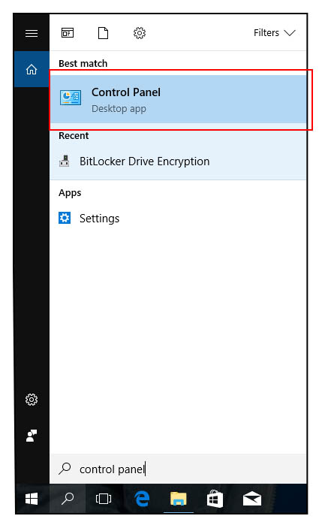Click the BitLocker drive icon
This screenshot has height=528, width=325.
click(x=65, y=161)
